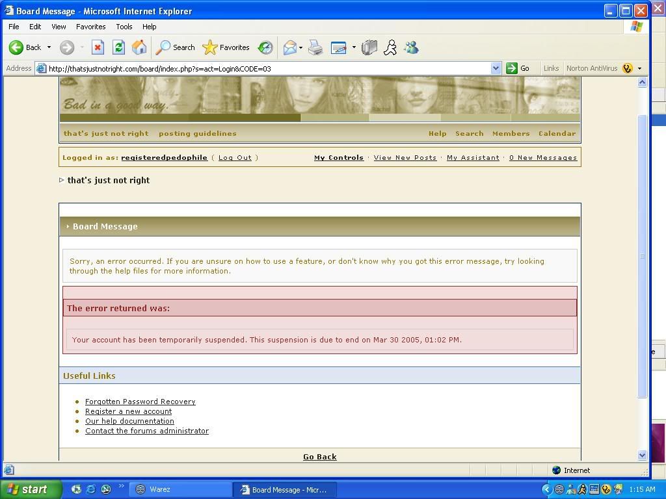Expand hidden system tray icons arrow
Image resolution: width=666 pixels, height=499 pixels.
pos(547,489)
